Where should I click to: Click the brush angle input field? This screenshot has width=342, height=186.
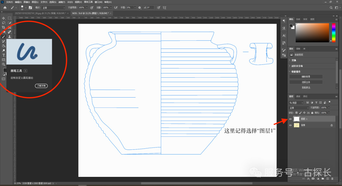[x=150, y=8]
